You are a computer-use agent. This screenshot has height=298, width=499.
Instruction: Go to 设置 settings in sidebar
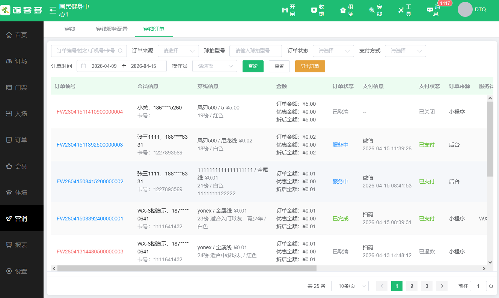point(21,271)
